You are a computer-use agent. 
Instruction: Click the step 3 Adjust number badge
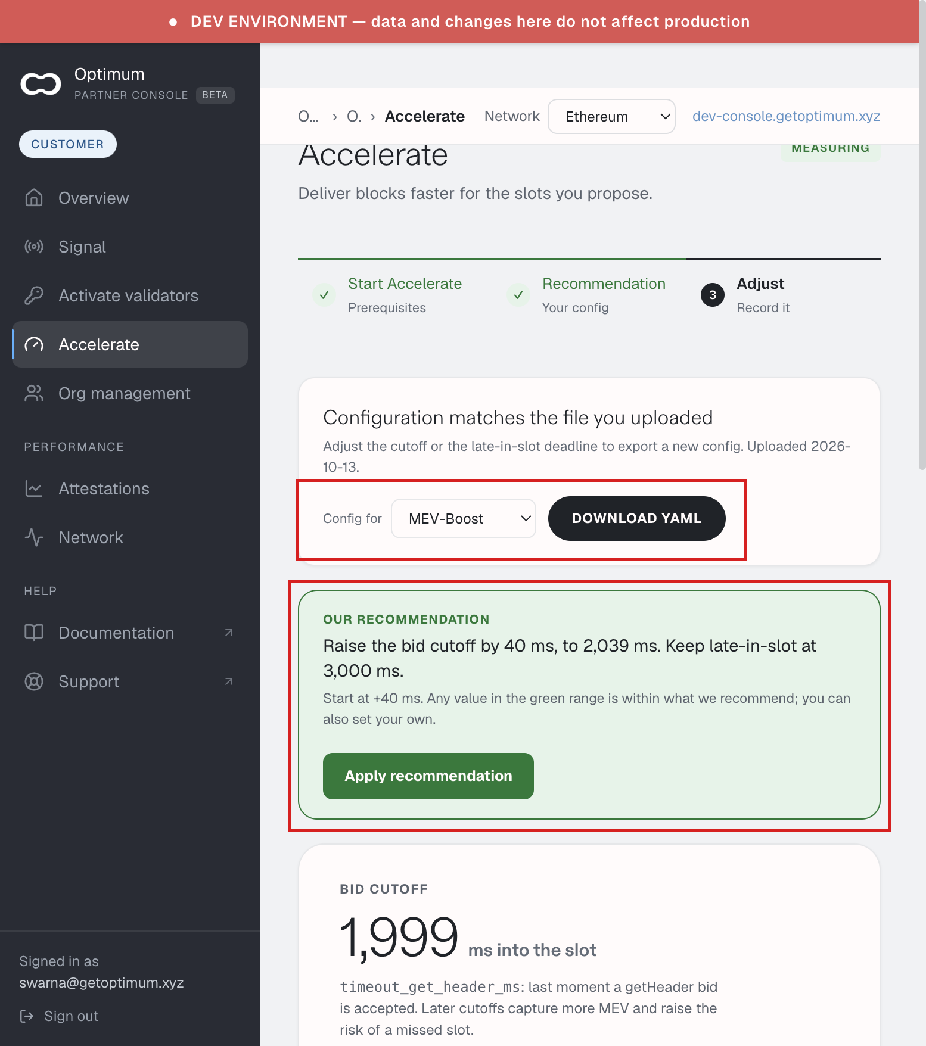pyautogui.click(x=713, y=295)
